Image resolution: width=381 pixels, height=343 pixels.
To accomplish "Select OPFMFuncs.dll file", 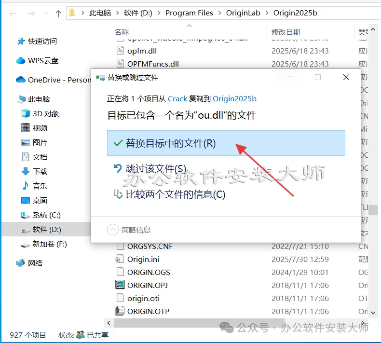I will click(153, 64).
